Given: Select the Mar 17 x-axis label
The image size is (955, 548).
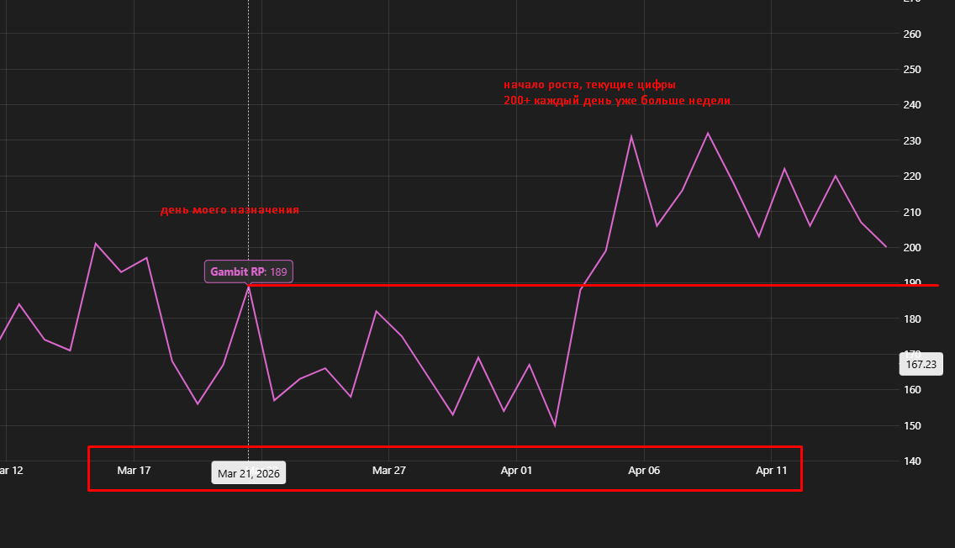Looking at the screenshot, I should click(x=134, y=471).
